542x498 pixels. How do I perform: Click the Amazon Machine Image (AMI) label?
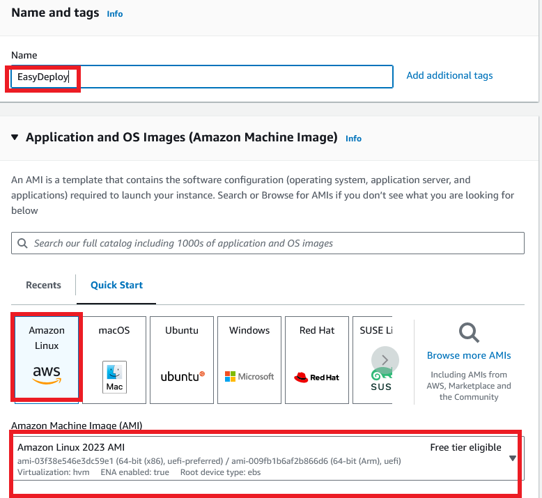coord(77,426)
